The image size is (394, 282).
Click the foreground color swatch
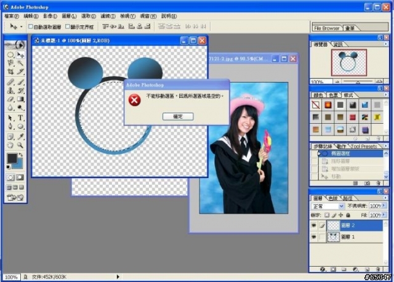[x=12, y=158]
